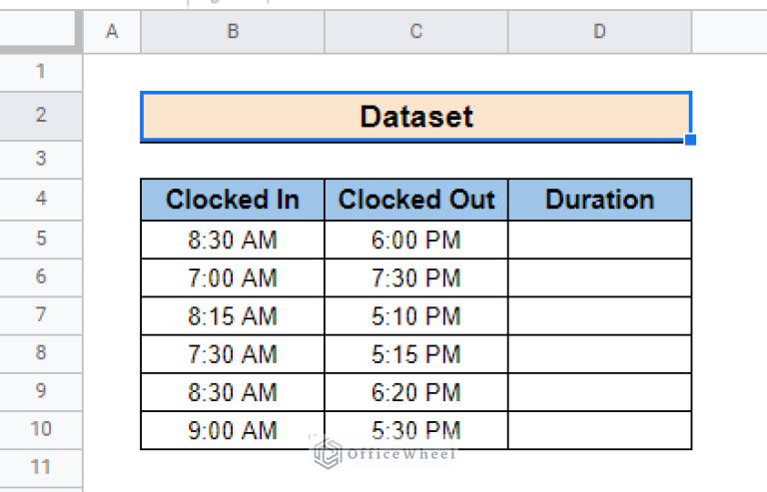Viewport: 767px width, 492px height.
Task: Click the empty Duration cell in row 10
Action: (x=599, y=430)
